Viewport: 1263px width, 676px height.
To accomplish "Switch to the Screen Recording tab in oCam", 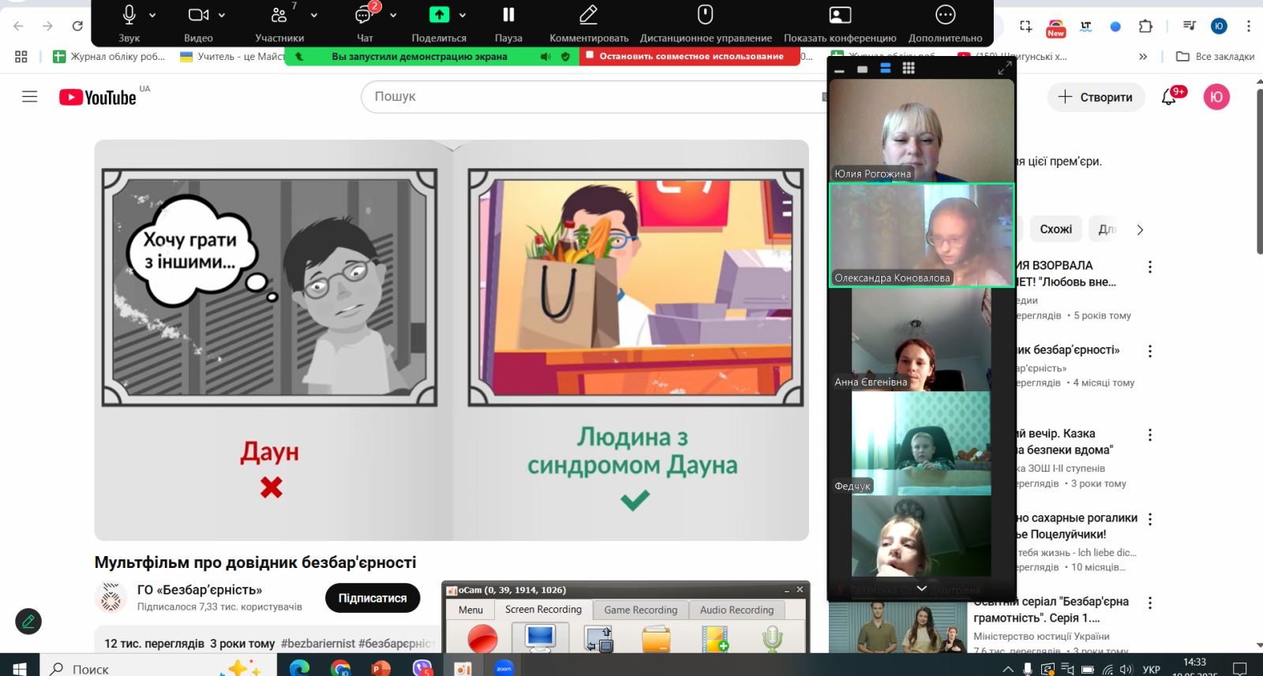I will (x=543, y=610).
